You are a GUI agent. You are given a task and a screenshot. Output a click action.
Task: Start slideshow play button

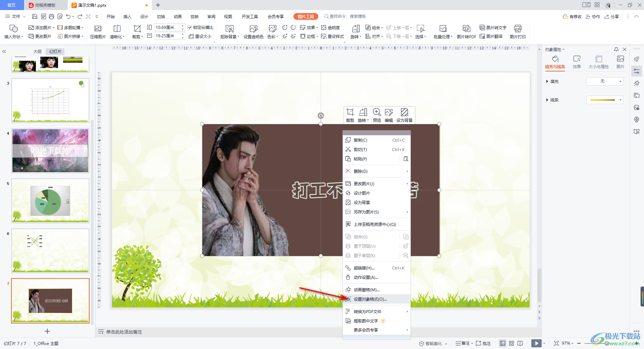(x=536, y=343)
